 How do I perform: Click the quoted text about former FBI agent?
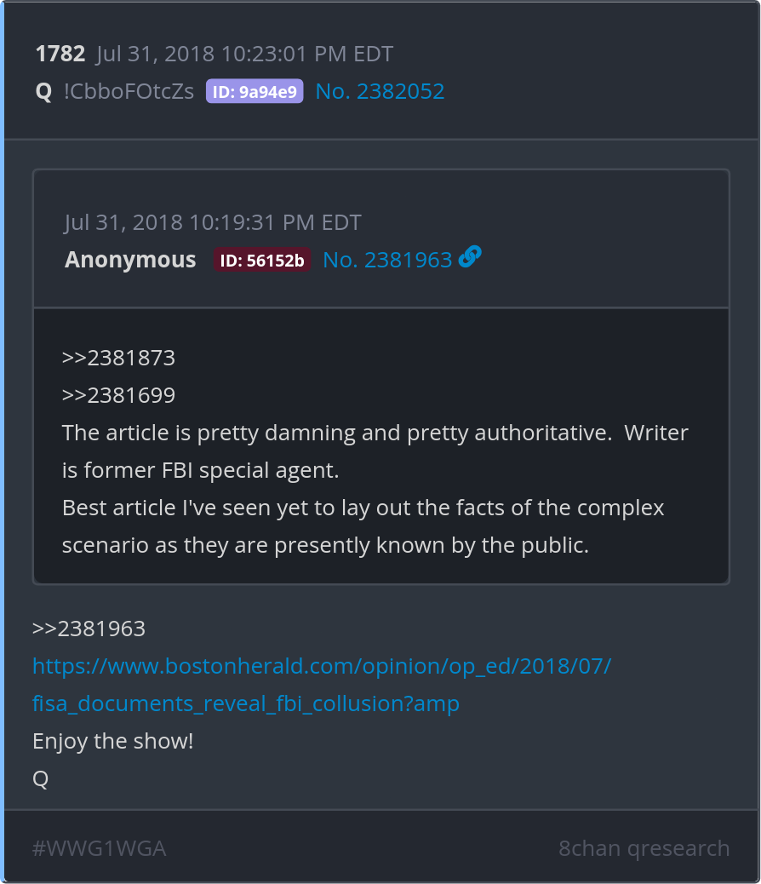click(x=375, y=451)
